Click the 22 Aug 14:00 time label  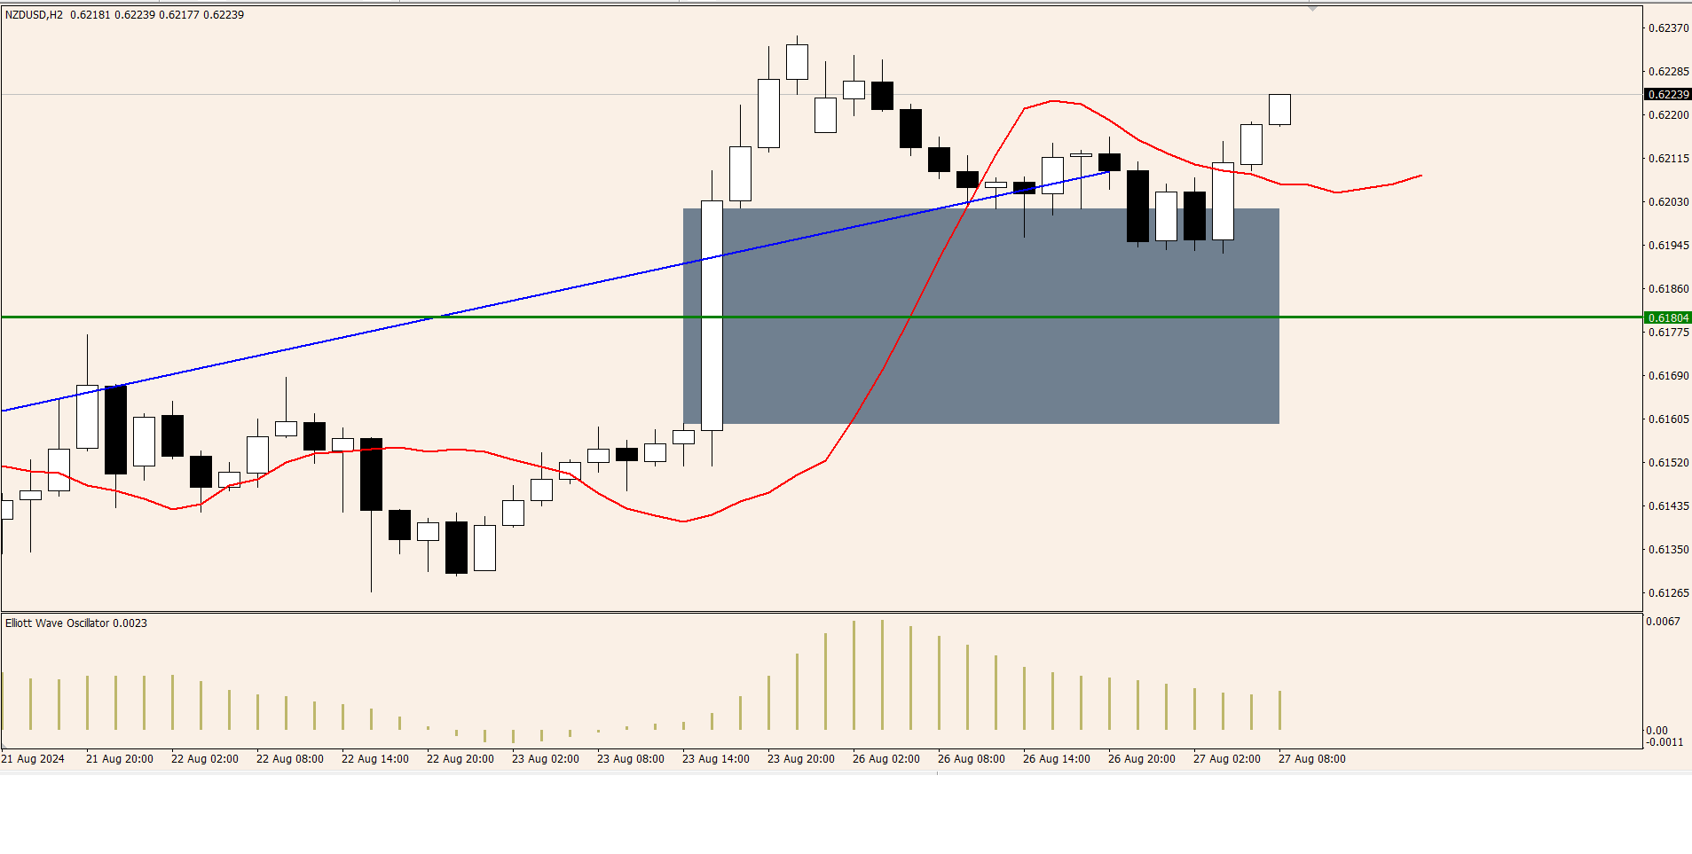point(375,759)
